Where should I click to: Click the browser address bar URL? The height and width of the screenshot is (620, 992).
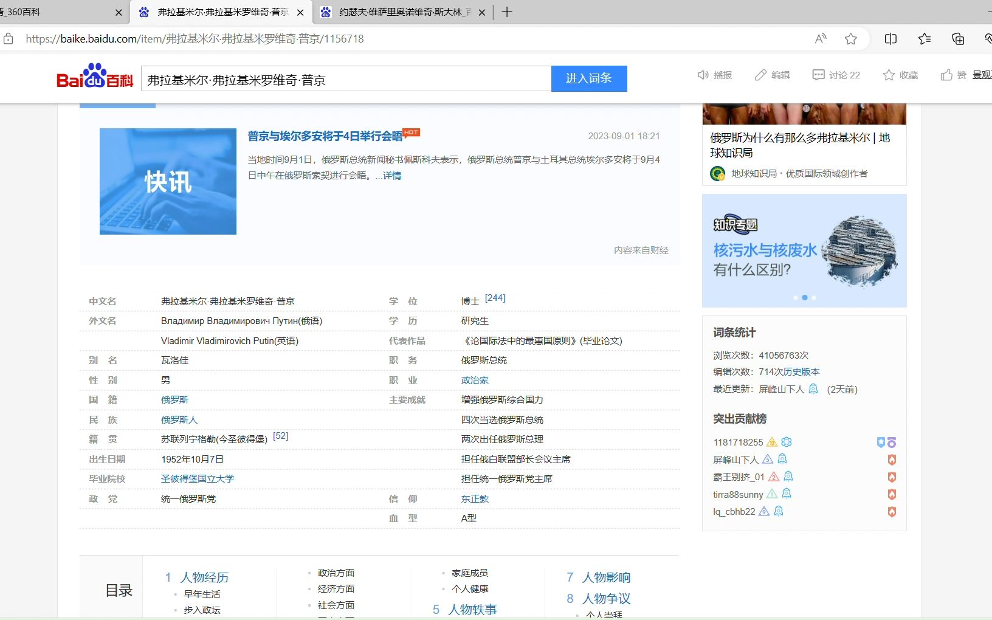[x=195, y=39]
